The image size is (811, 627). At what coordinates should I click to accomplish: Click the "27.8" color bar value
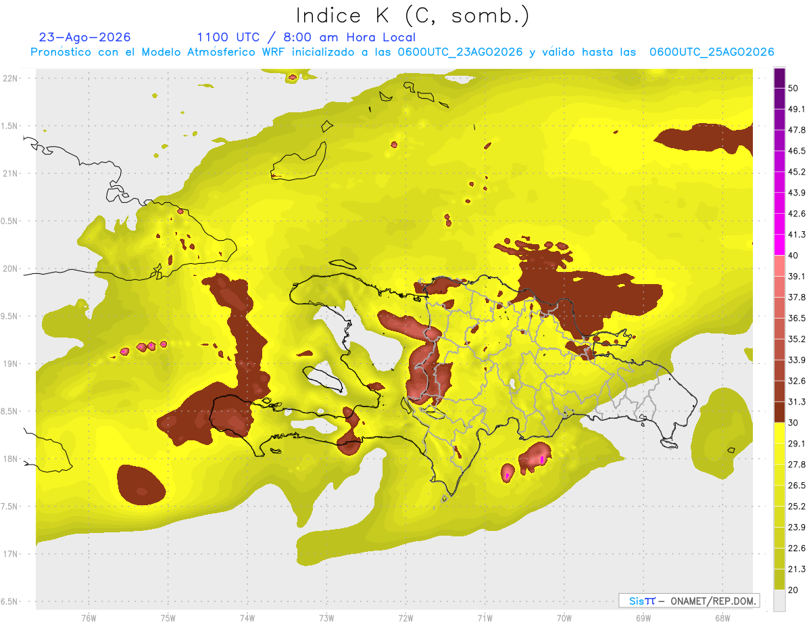tap(797, 464)
